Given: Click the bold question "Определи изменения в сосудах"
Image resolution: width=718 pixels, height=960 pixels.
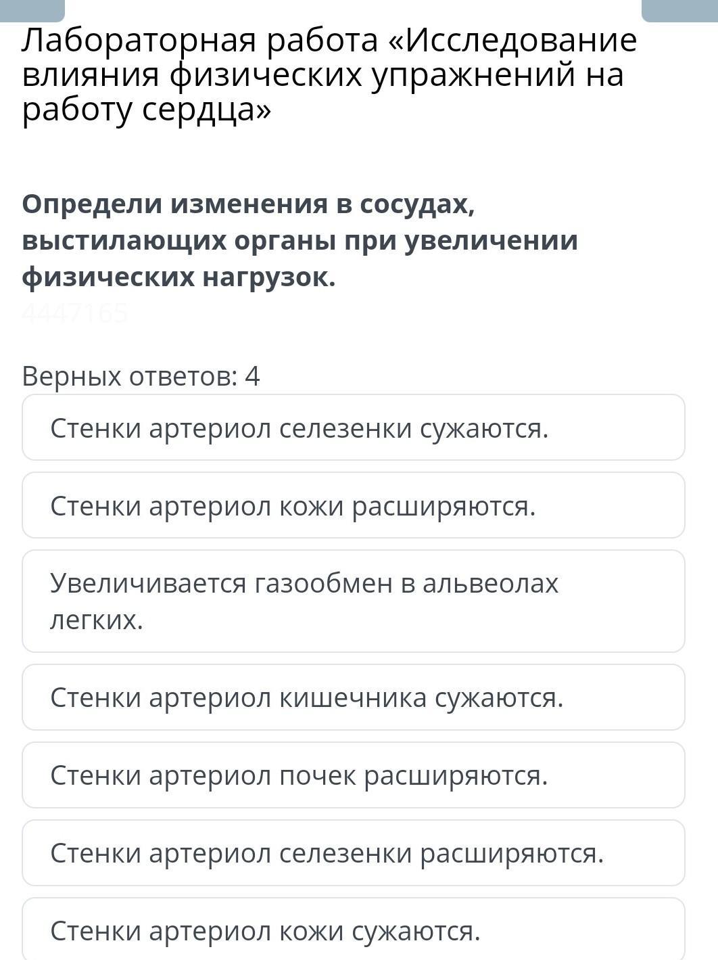Looking at the screenshot, I should (x=249, y=204).
